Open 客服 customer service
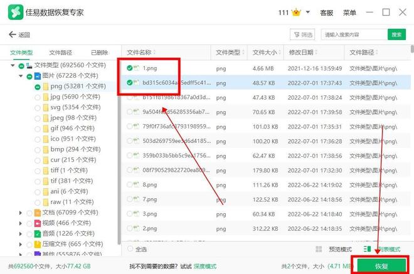 click(326, 13)
